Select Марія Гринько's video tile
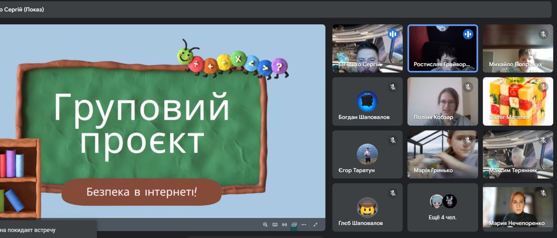 443,154
